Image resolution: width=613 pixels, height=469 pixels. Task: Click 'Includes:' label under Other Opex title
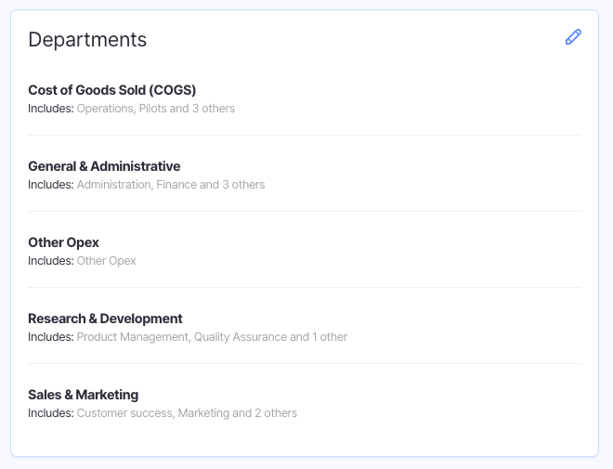click(50, 261)
